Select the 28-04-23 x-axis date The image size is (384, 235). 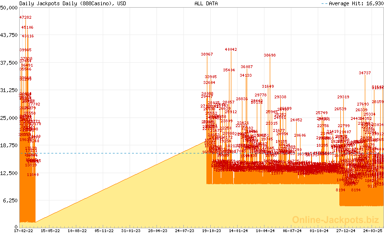click(157, 230)
